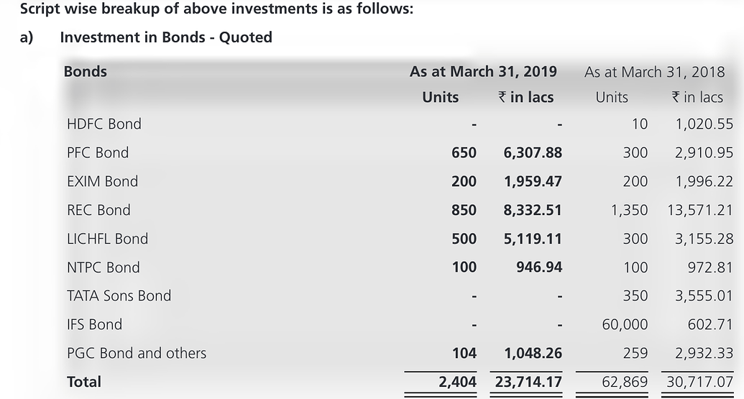Click the EXIM Bond row label

[x=102, y=181]
